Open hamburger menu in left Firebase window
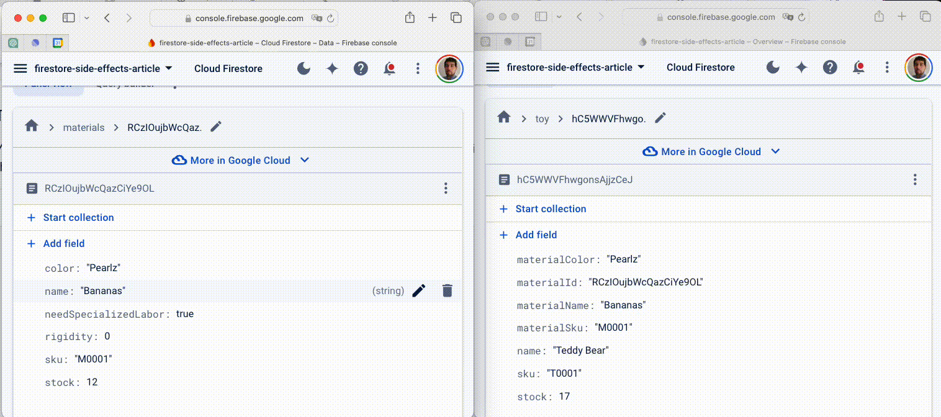 click(x=20, y=68)
